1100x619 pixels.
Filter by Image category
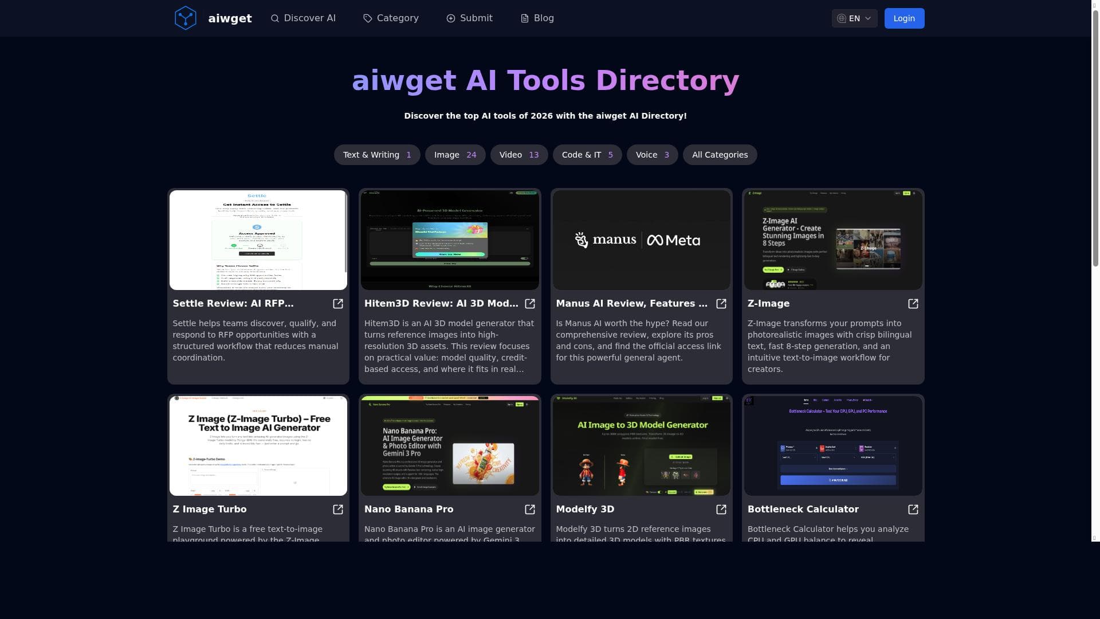(x=455, y=155)
